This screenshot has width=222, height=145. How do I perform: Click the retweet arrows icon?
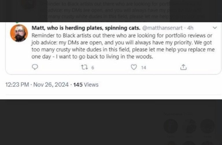84,67
